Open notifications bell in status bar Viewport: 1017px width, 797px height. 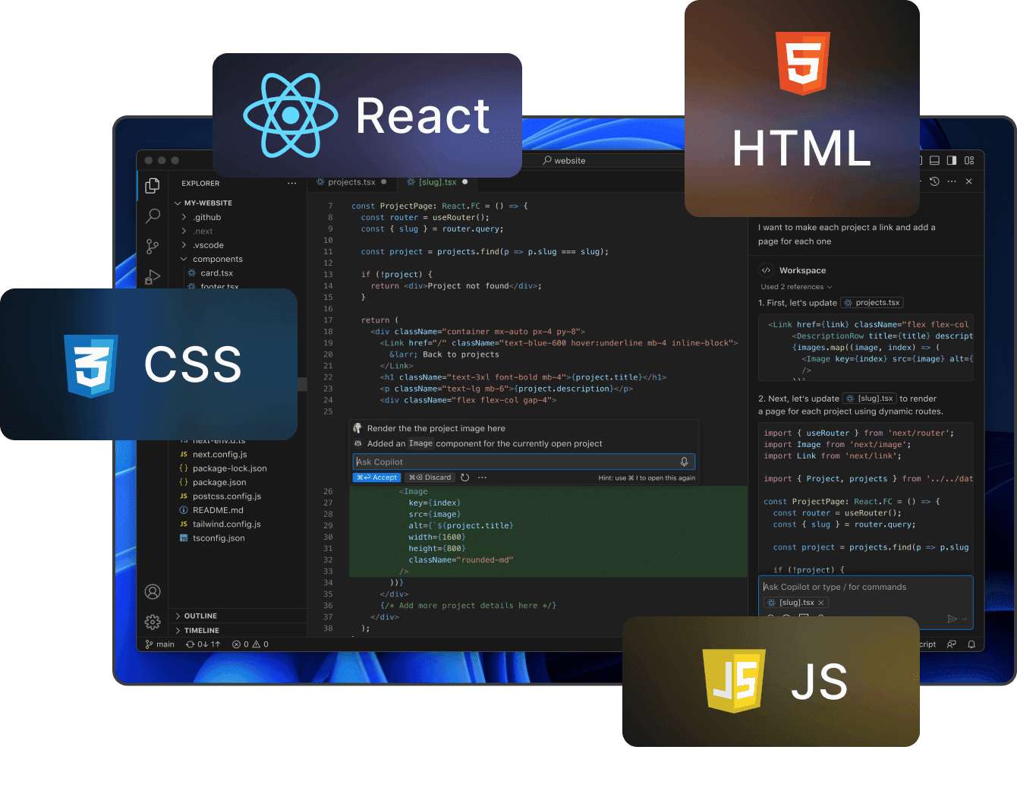pyautogui.click(x=971, y=644)
